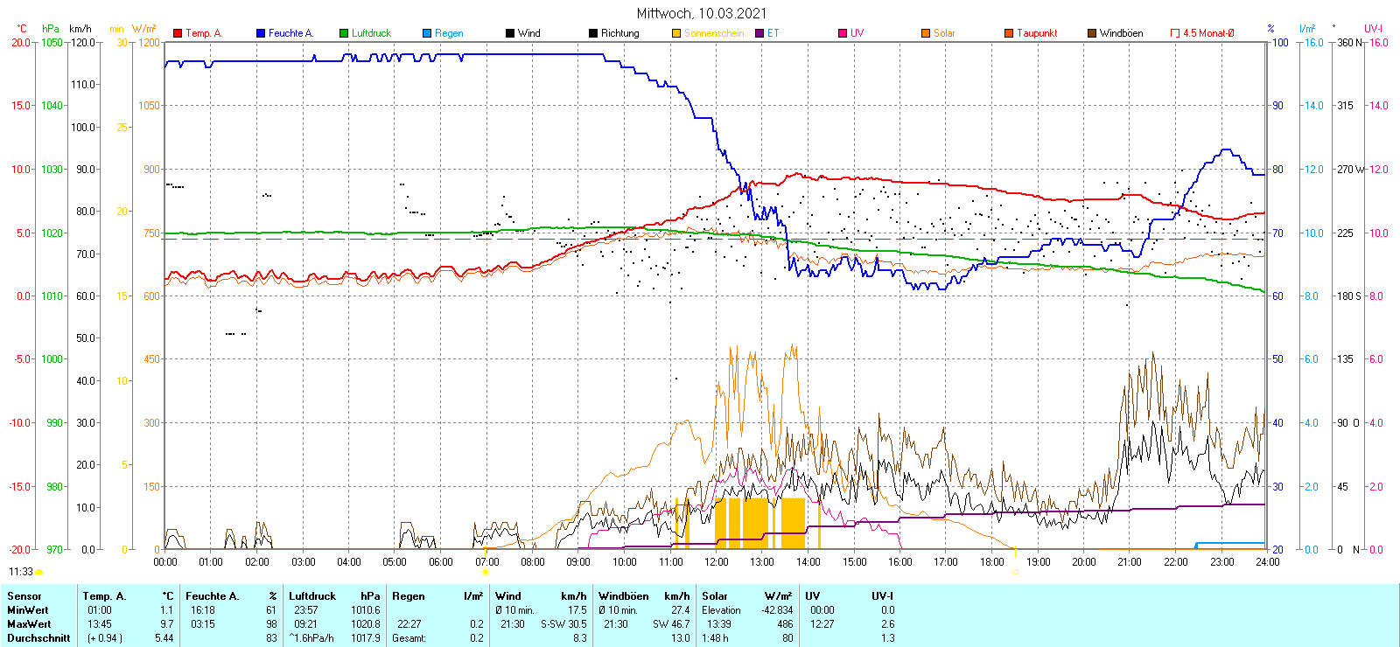Click the MaxWert row label
This screenshot has width=1400, height=647.
coord(29,624)
